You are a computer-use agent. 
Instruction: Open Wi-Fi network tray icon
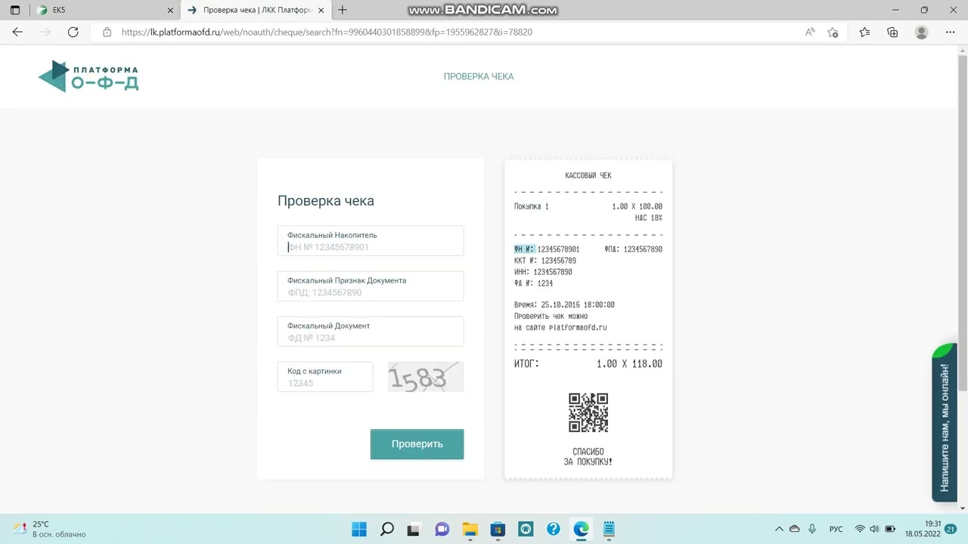click(860, 529)
